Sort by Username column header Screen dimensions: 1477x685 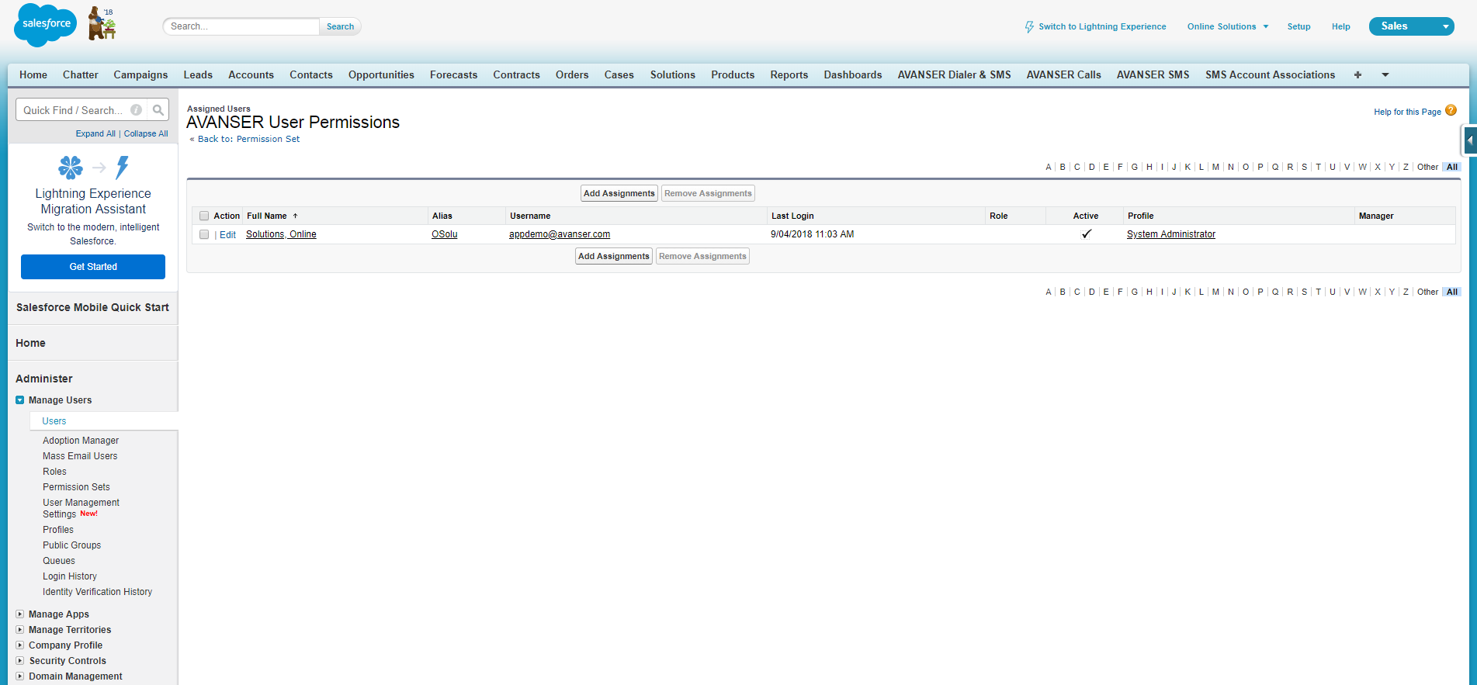[530, 216]
